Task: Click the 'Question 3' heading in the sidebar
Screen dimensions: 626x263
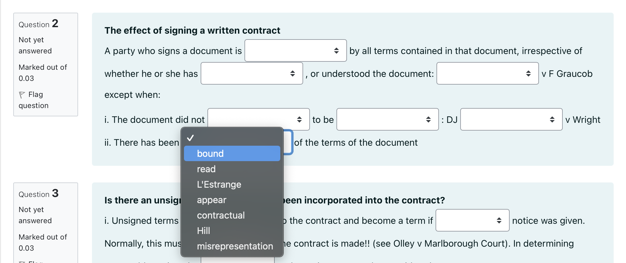Action: pos(39,194)
